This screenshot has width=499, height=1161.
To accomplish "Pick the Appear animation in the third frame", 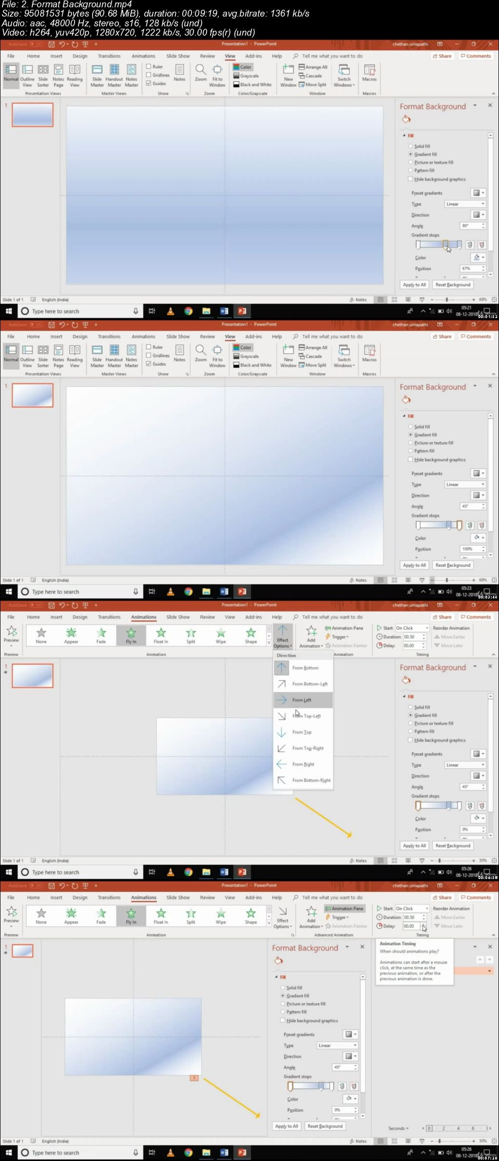I will pyautogui.click(x=71, y=636).
